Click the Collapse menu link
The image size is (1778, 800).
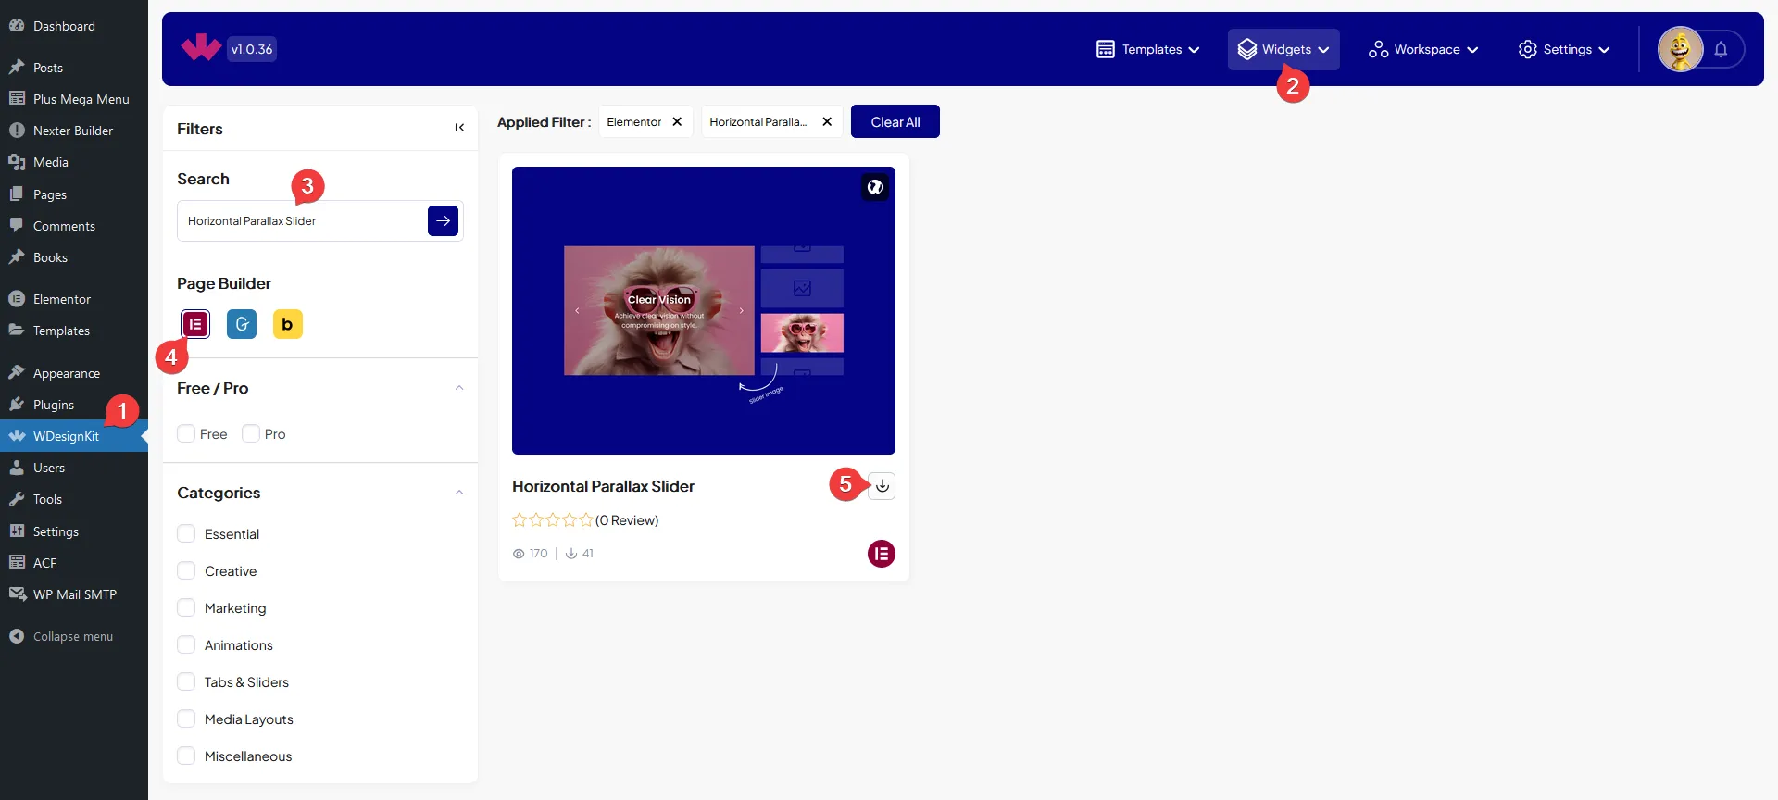(x=72, y=637)
